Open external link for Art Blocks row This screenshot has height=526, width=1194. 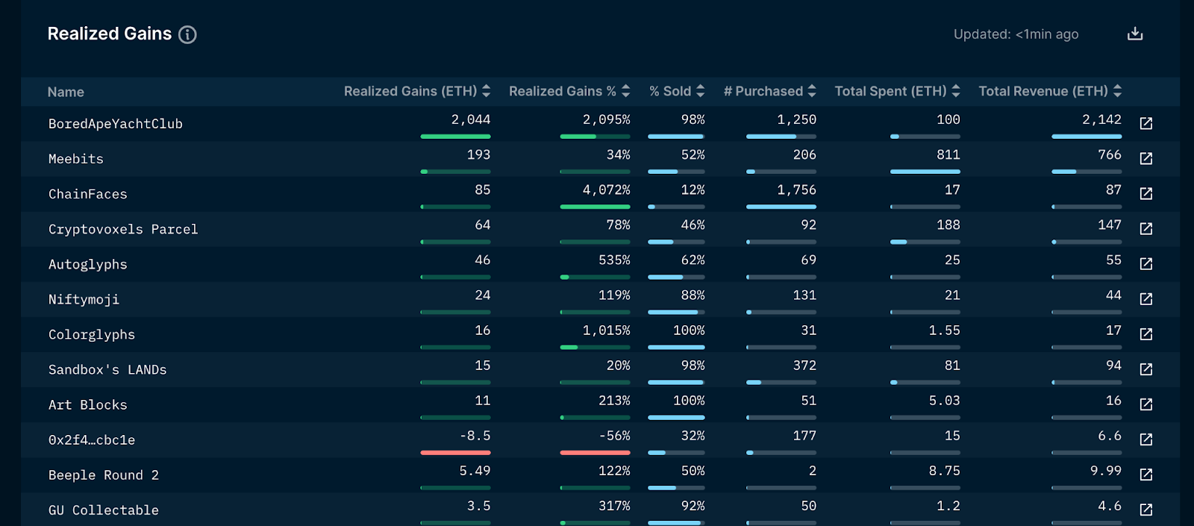pyautogui.click(x=1146, y=404)
